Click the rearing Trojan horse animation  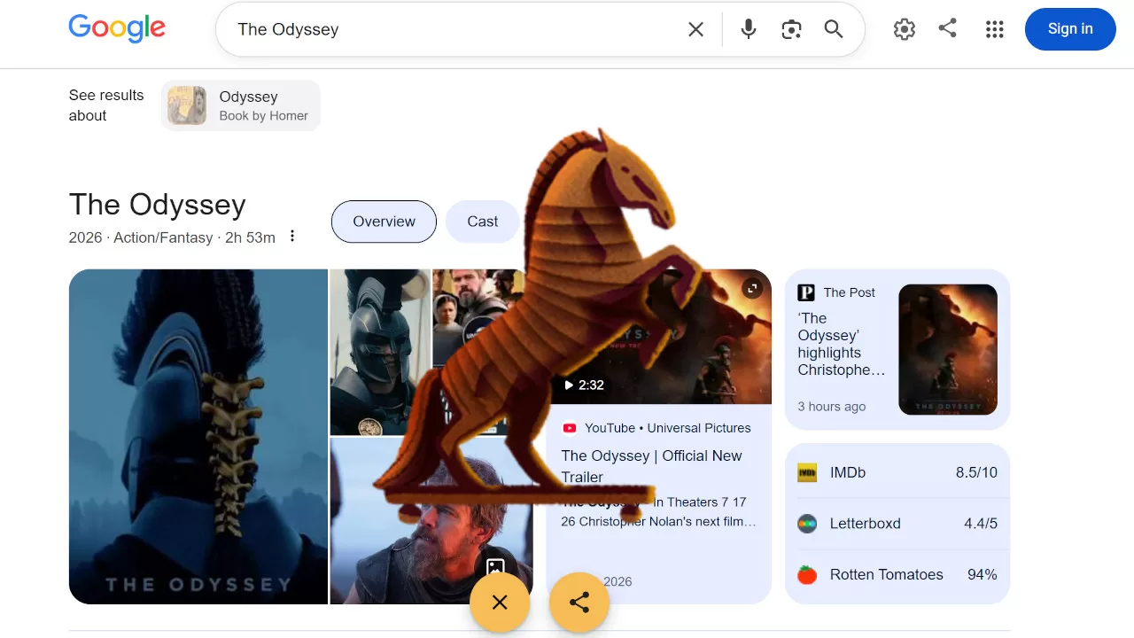point(540,328)
